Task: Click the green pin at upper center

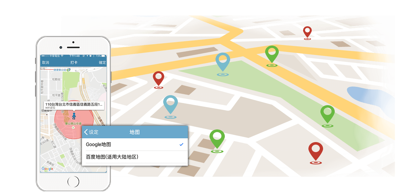Action: click(272, 55)
